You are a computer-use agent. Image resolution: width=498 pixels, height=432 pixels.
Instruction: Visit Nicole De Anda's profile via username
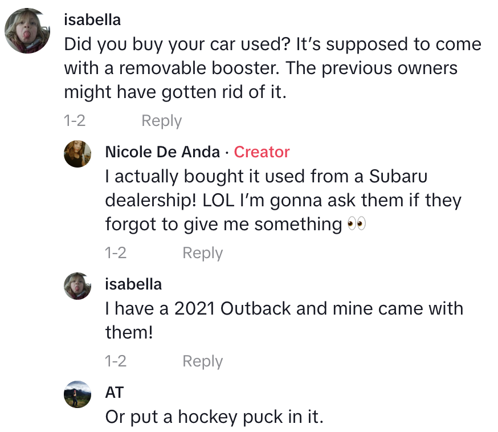coord(162,152)
